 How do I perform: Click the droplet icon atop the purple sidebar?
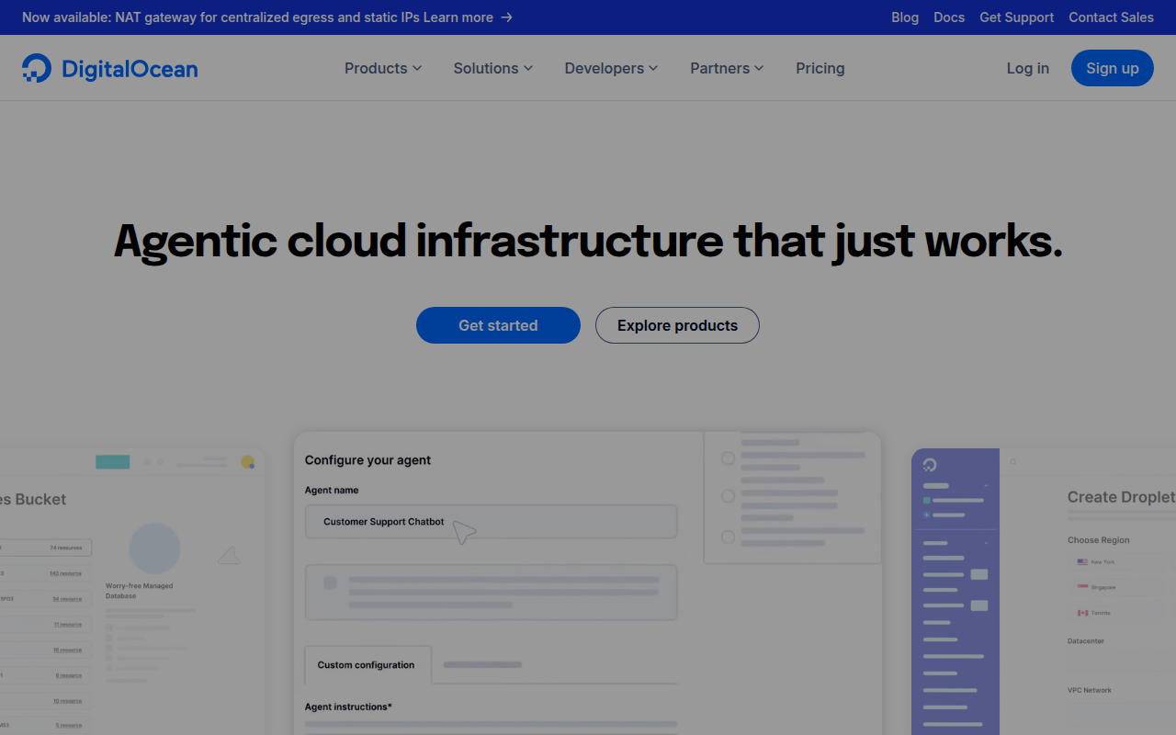[x=930, y=464]
